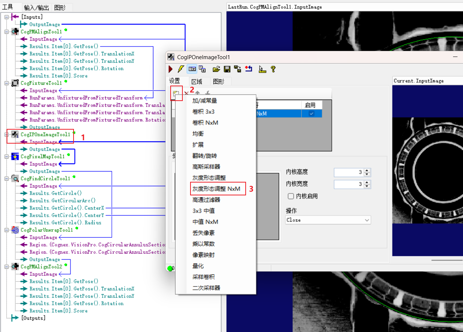The height and width of the screenshot is (332, 463).
Task: Delete the selected operator with the red X icon
Action: click(x=186, y=94)
